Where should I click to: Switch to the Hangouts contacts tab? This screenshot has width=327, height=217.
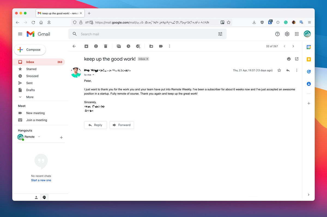pos(36,198)
